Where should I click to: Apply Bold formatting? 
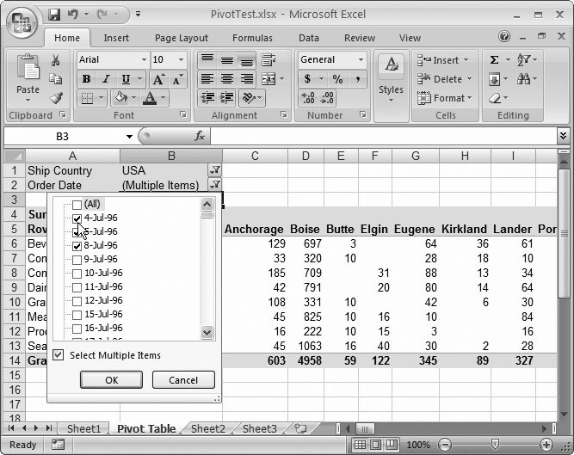(x=86, y=79)
